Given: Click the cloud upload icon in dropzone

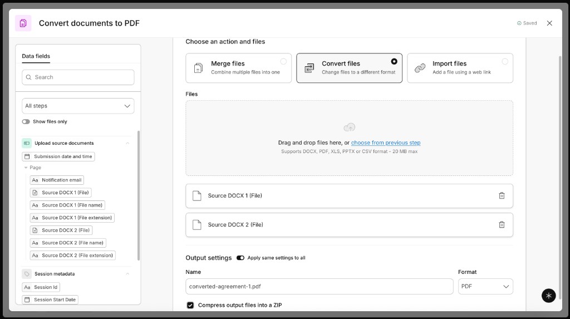Looking at the screenshot, I should (350, 127).
